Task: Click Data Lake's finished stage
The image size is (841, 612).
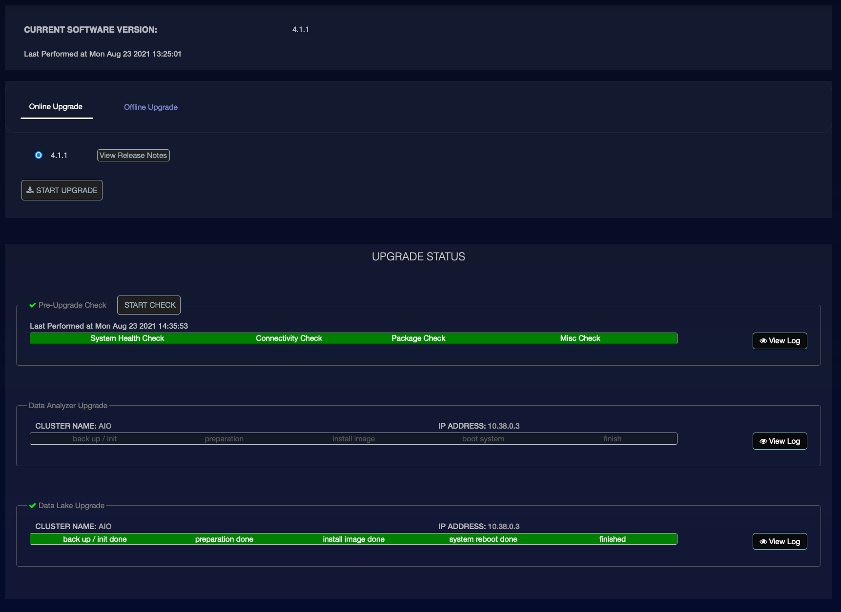Action: (x=612, y=539)
